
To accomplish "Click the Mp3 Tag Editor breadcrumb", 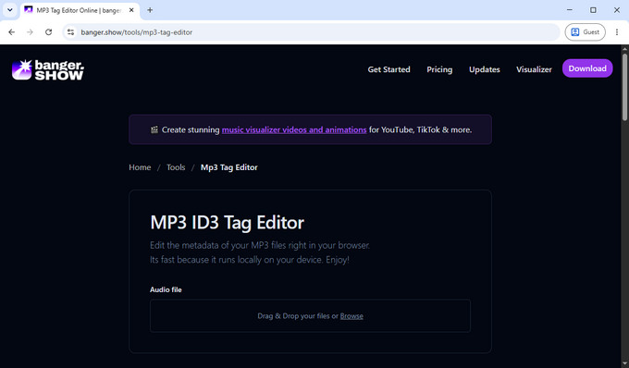I will [229, 167].
